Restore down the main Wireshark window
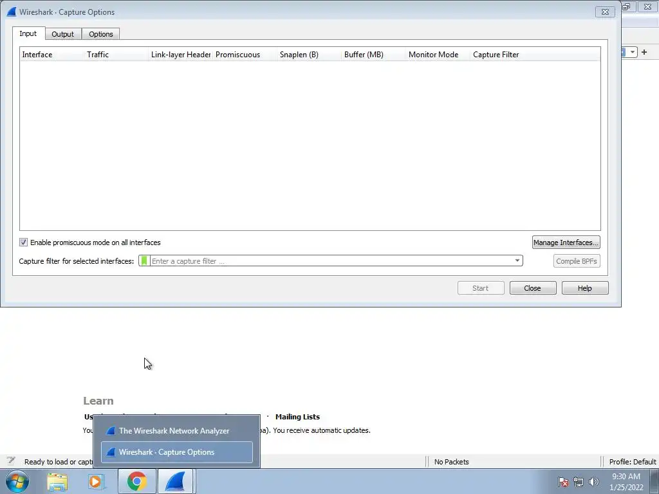Image resolution: width=659 pixels, height=494 pixels. tap(627, 6)
